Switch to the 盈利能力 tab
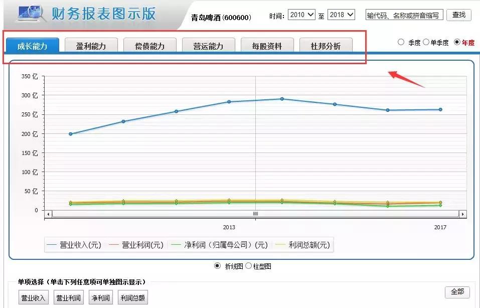Screen dimensions: 480x308 point(92,45)
